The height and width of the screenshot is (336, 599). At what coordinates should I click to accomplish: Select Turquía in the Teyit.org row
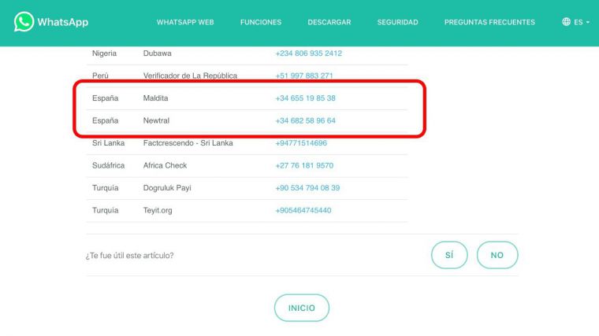pyautogui.click(x=105, y=211)
